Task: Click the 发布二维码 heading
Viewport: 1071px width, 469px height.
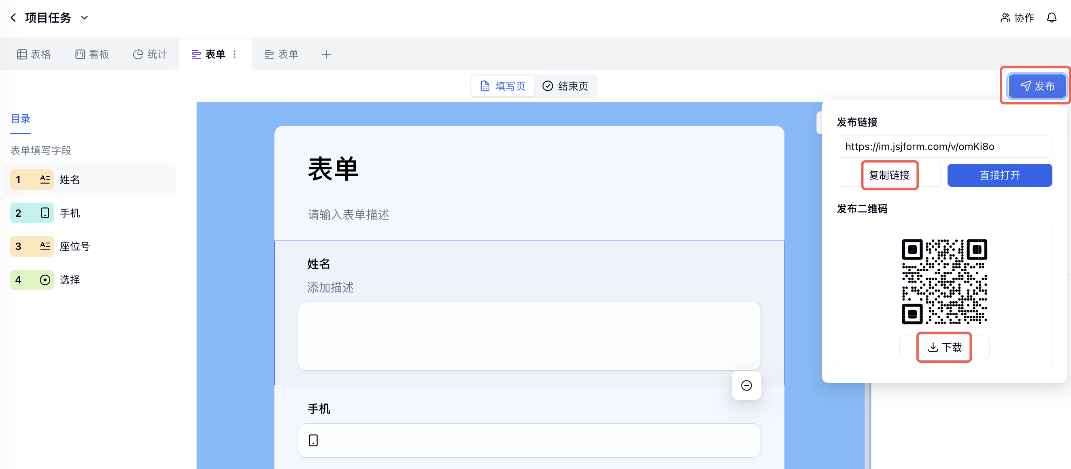Action: (x=862, y=209)
